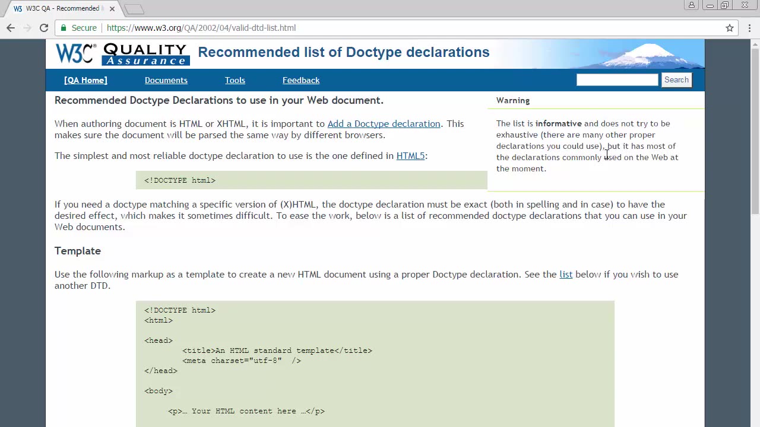Close the W3C QA browser tab

[x=112, y=9]
